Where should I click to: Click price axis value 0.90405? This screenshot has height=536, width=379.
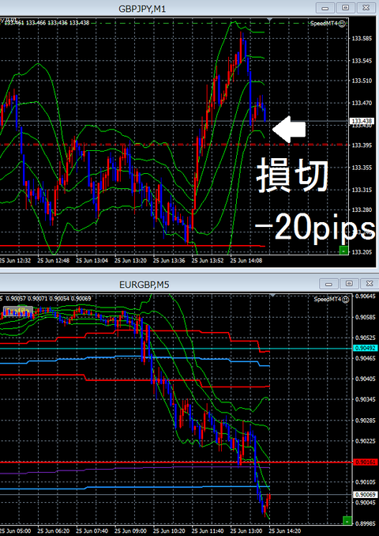[x=366, y=379]
